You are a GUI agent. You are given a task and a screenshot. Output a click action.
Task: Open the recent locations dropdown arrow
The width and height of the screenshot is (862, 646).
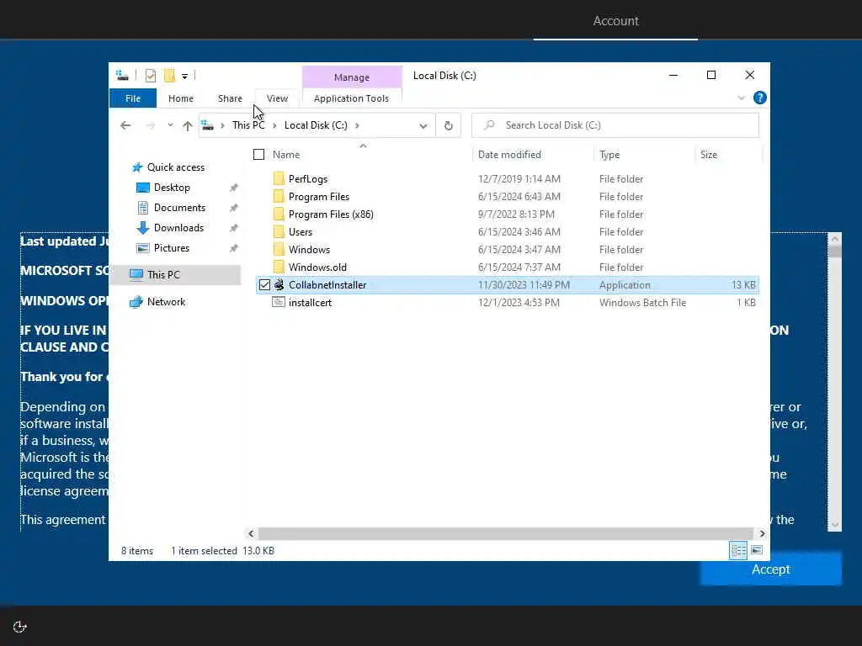pos(170,125)
